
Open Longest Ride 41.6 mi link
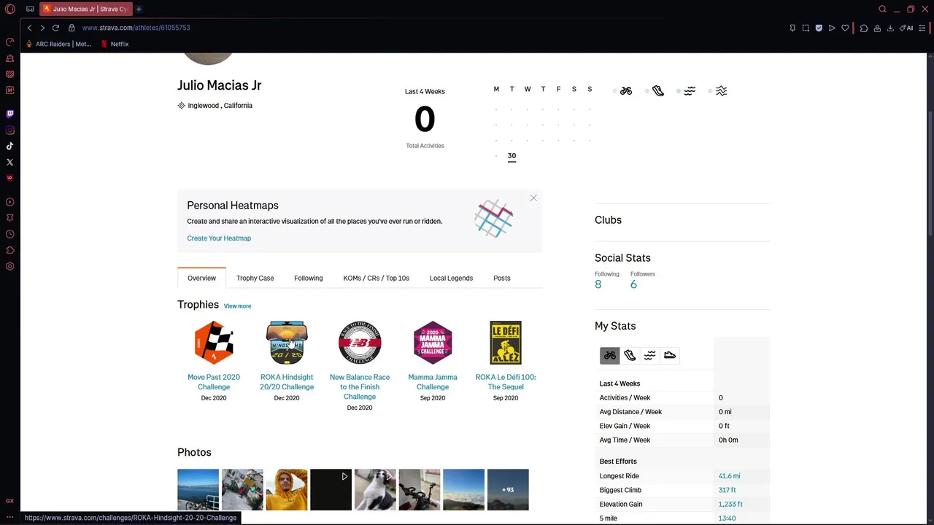(729, 476)
